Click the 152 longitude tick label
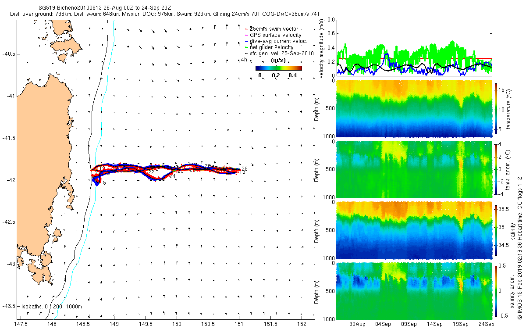This screenshot has width=526, height=329. click(302, 324)
